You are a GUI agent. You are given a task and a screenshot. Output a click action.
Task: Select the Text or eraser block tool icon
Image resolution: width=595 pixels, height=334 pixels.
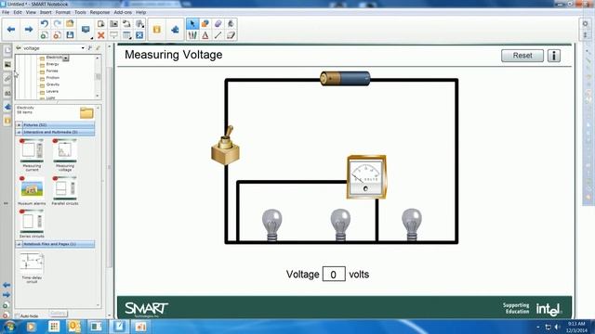click(x=231, y=35)
